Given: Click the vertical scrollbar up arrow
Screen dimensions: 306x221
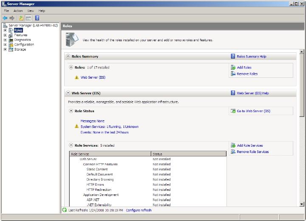Looking at the screenshot, I should coord(302,52).
